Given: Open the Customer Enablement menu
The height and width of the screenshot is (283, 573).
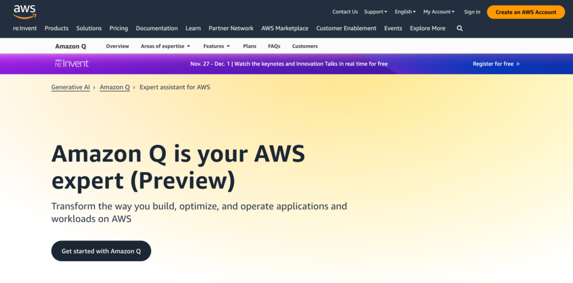Looking at the screenshot, I should [x=346, y=28].
